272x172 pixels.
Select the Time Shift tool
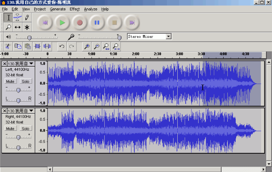point(18,27)
